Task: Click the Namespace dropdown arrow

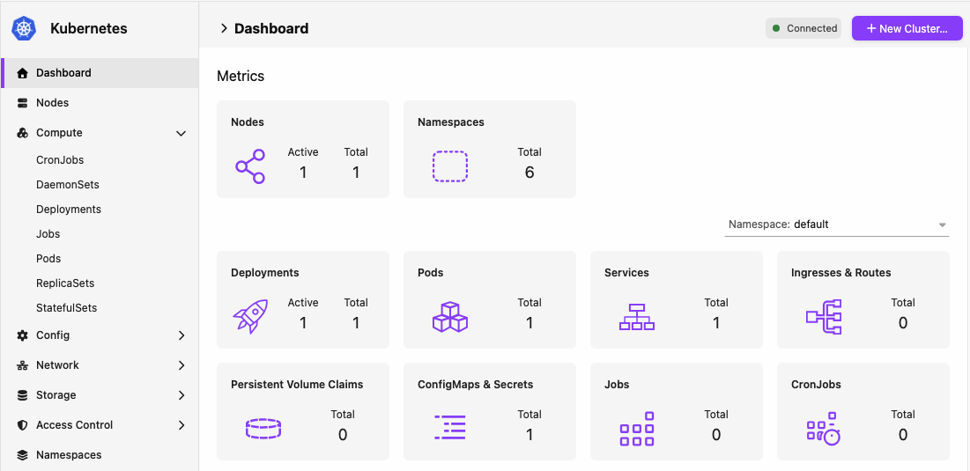Action: 942,225
